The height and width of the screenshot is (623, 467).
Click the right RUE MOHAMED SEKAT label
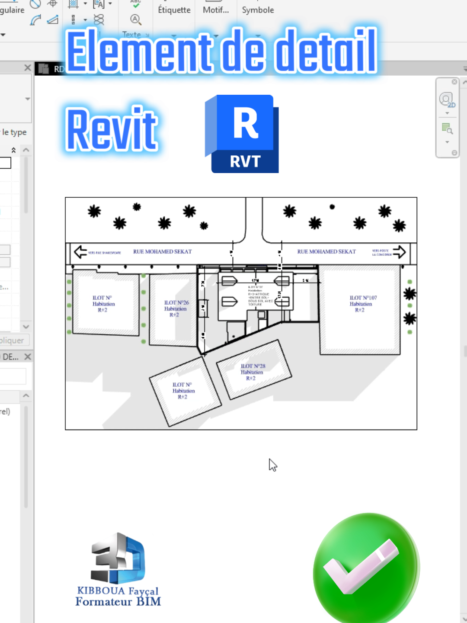(x=326, y=251)
